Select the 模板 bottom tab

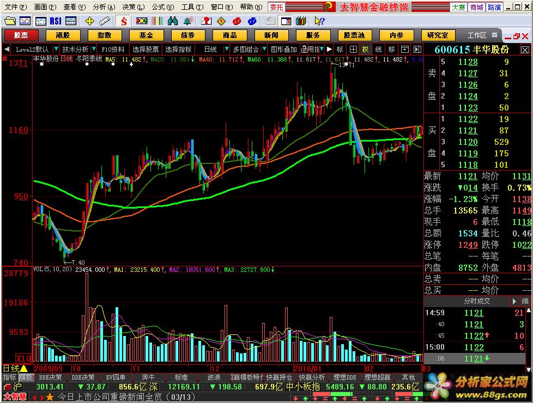[26, 377]
